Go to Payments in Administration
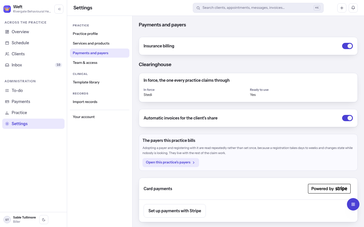 (x=34, y=102)
